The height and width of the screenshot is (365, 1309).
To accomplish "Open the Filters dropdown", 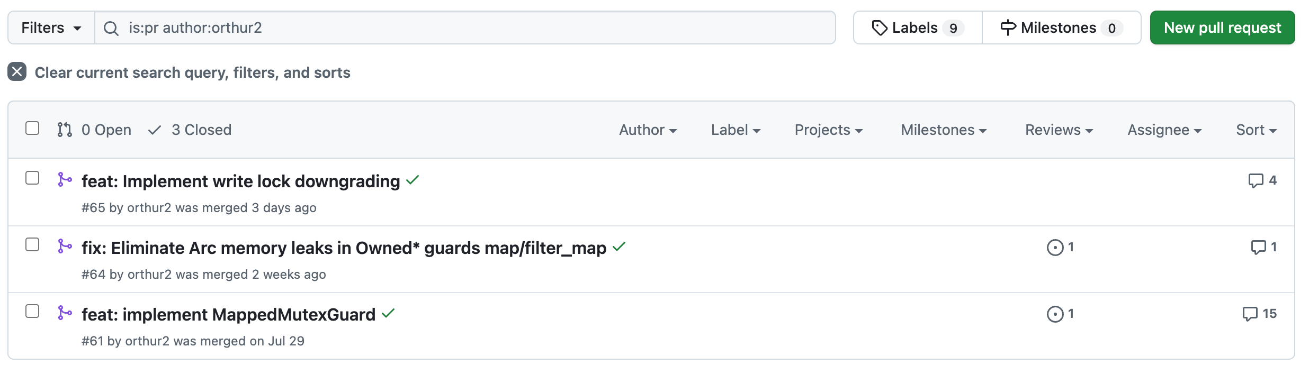I will tap(51, 28).
